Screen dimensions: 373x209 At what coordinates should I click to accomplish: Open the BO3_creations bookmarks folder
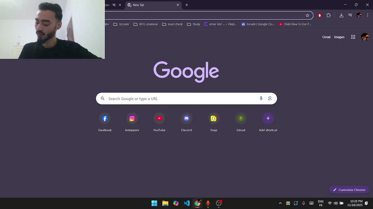coord(145,24)
